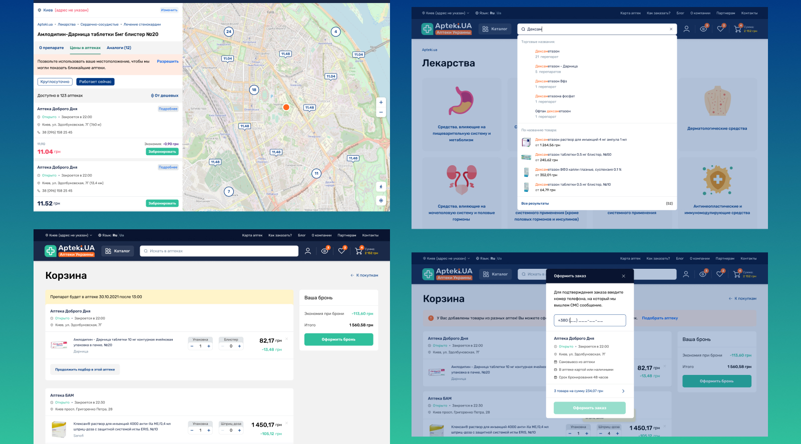Viewport: 801px width, 444px height.
Task: Decrease Упаковка quantity for Амлодипин on cart page
Action: click(x=192, y=346)
